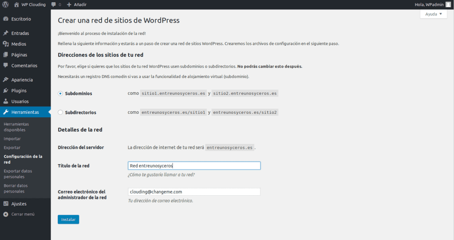The height and width of the screenshot is (240, 454).
Task: Click the Cerrar menú label
Action: (x=23, y=214)
